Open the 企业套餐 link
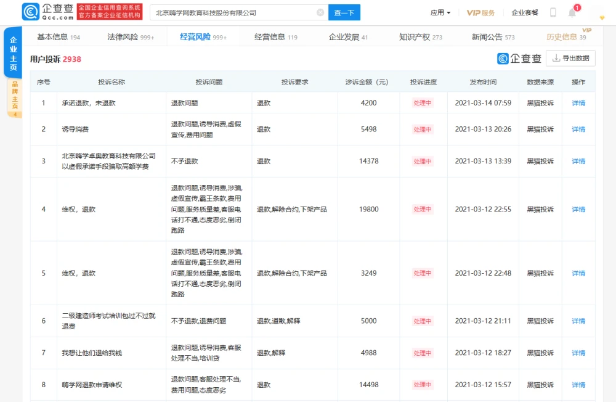 [x=524, y=12]
